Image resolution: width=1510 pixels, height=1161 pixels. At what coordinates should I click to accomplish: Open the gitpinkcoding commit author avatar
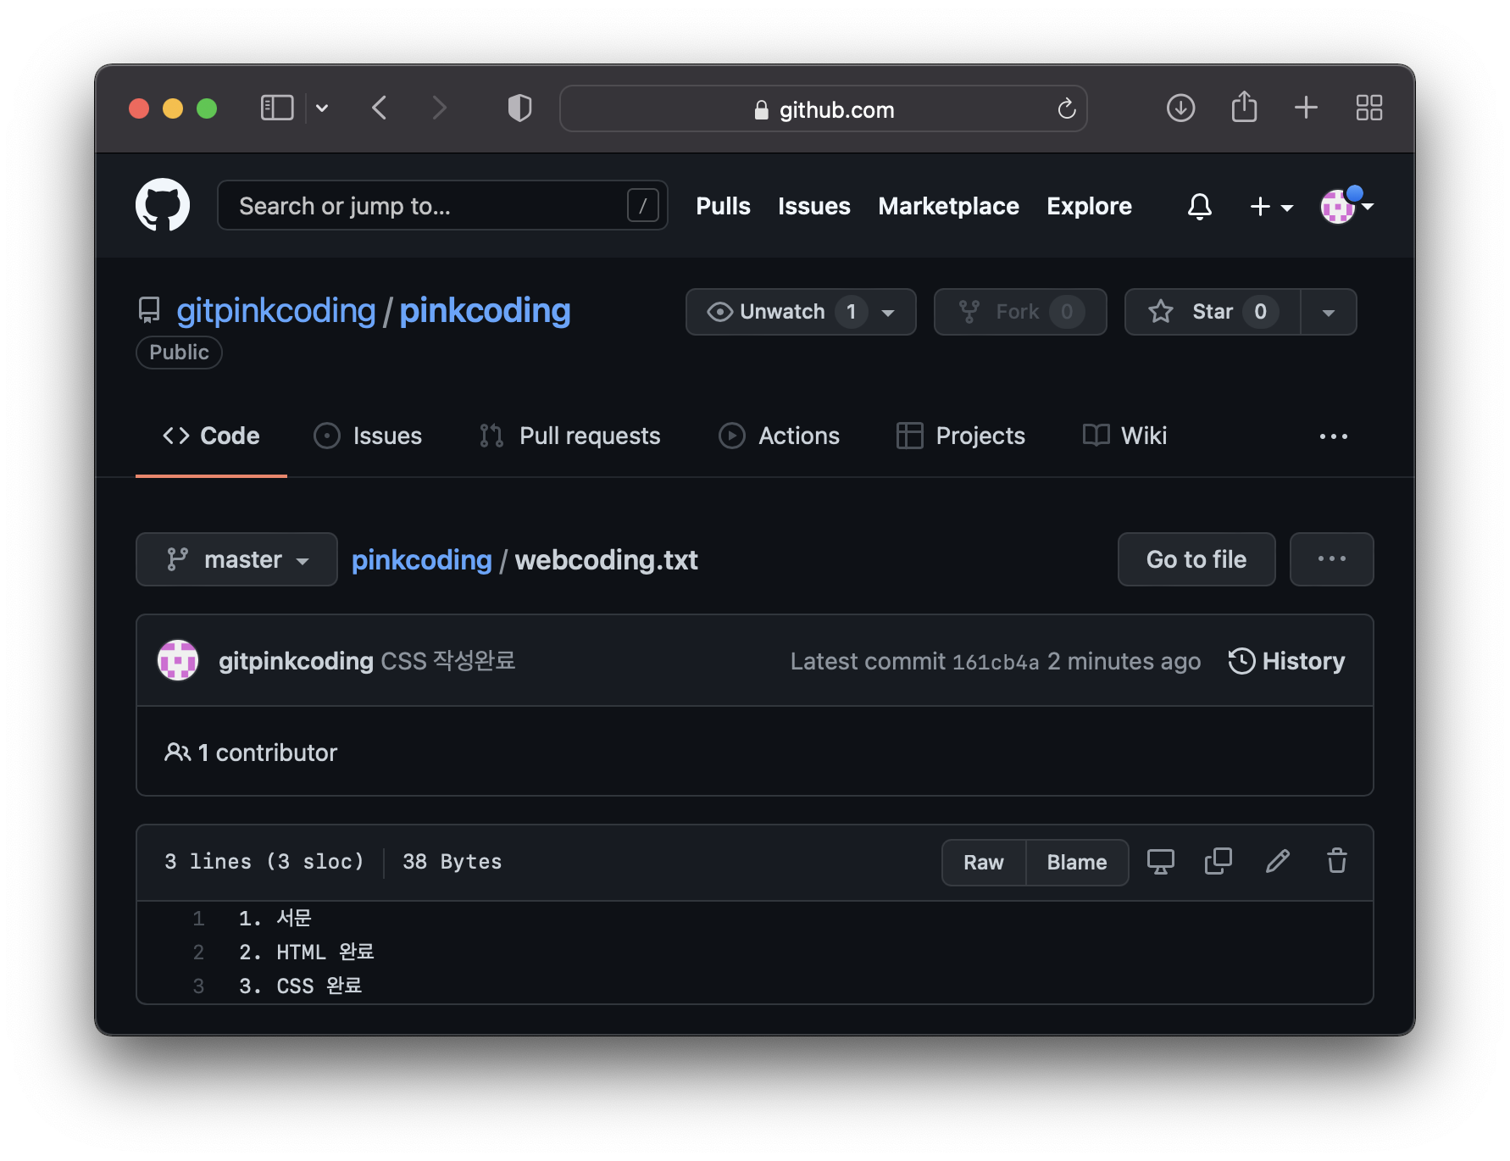178,661
